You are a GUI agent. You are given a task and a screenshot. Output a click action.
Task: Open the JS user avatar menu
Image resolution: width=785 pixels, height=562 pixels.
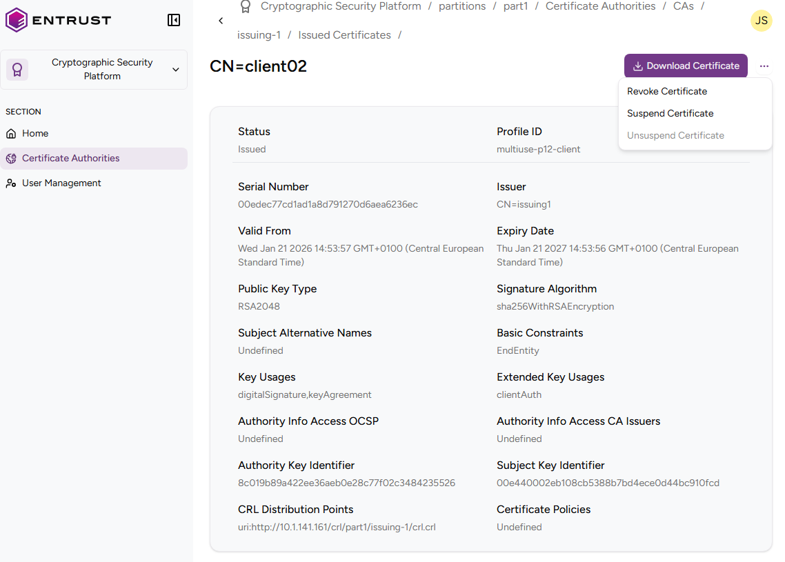click(x=761, y=21)
